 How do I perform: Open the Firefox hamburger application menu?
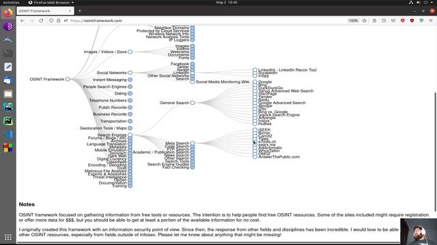[x=431, y=20]
